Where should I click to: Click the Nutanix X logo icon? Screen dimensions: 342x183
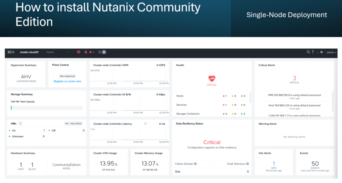9,52
